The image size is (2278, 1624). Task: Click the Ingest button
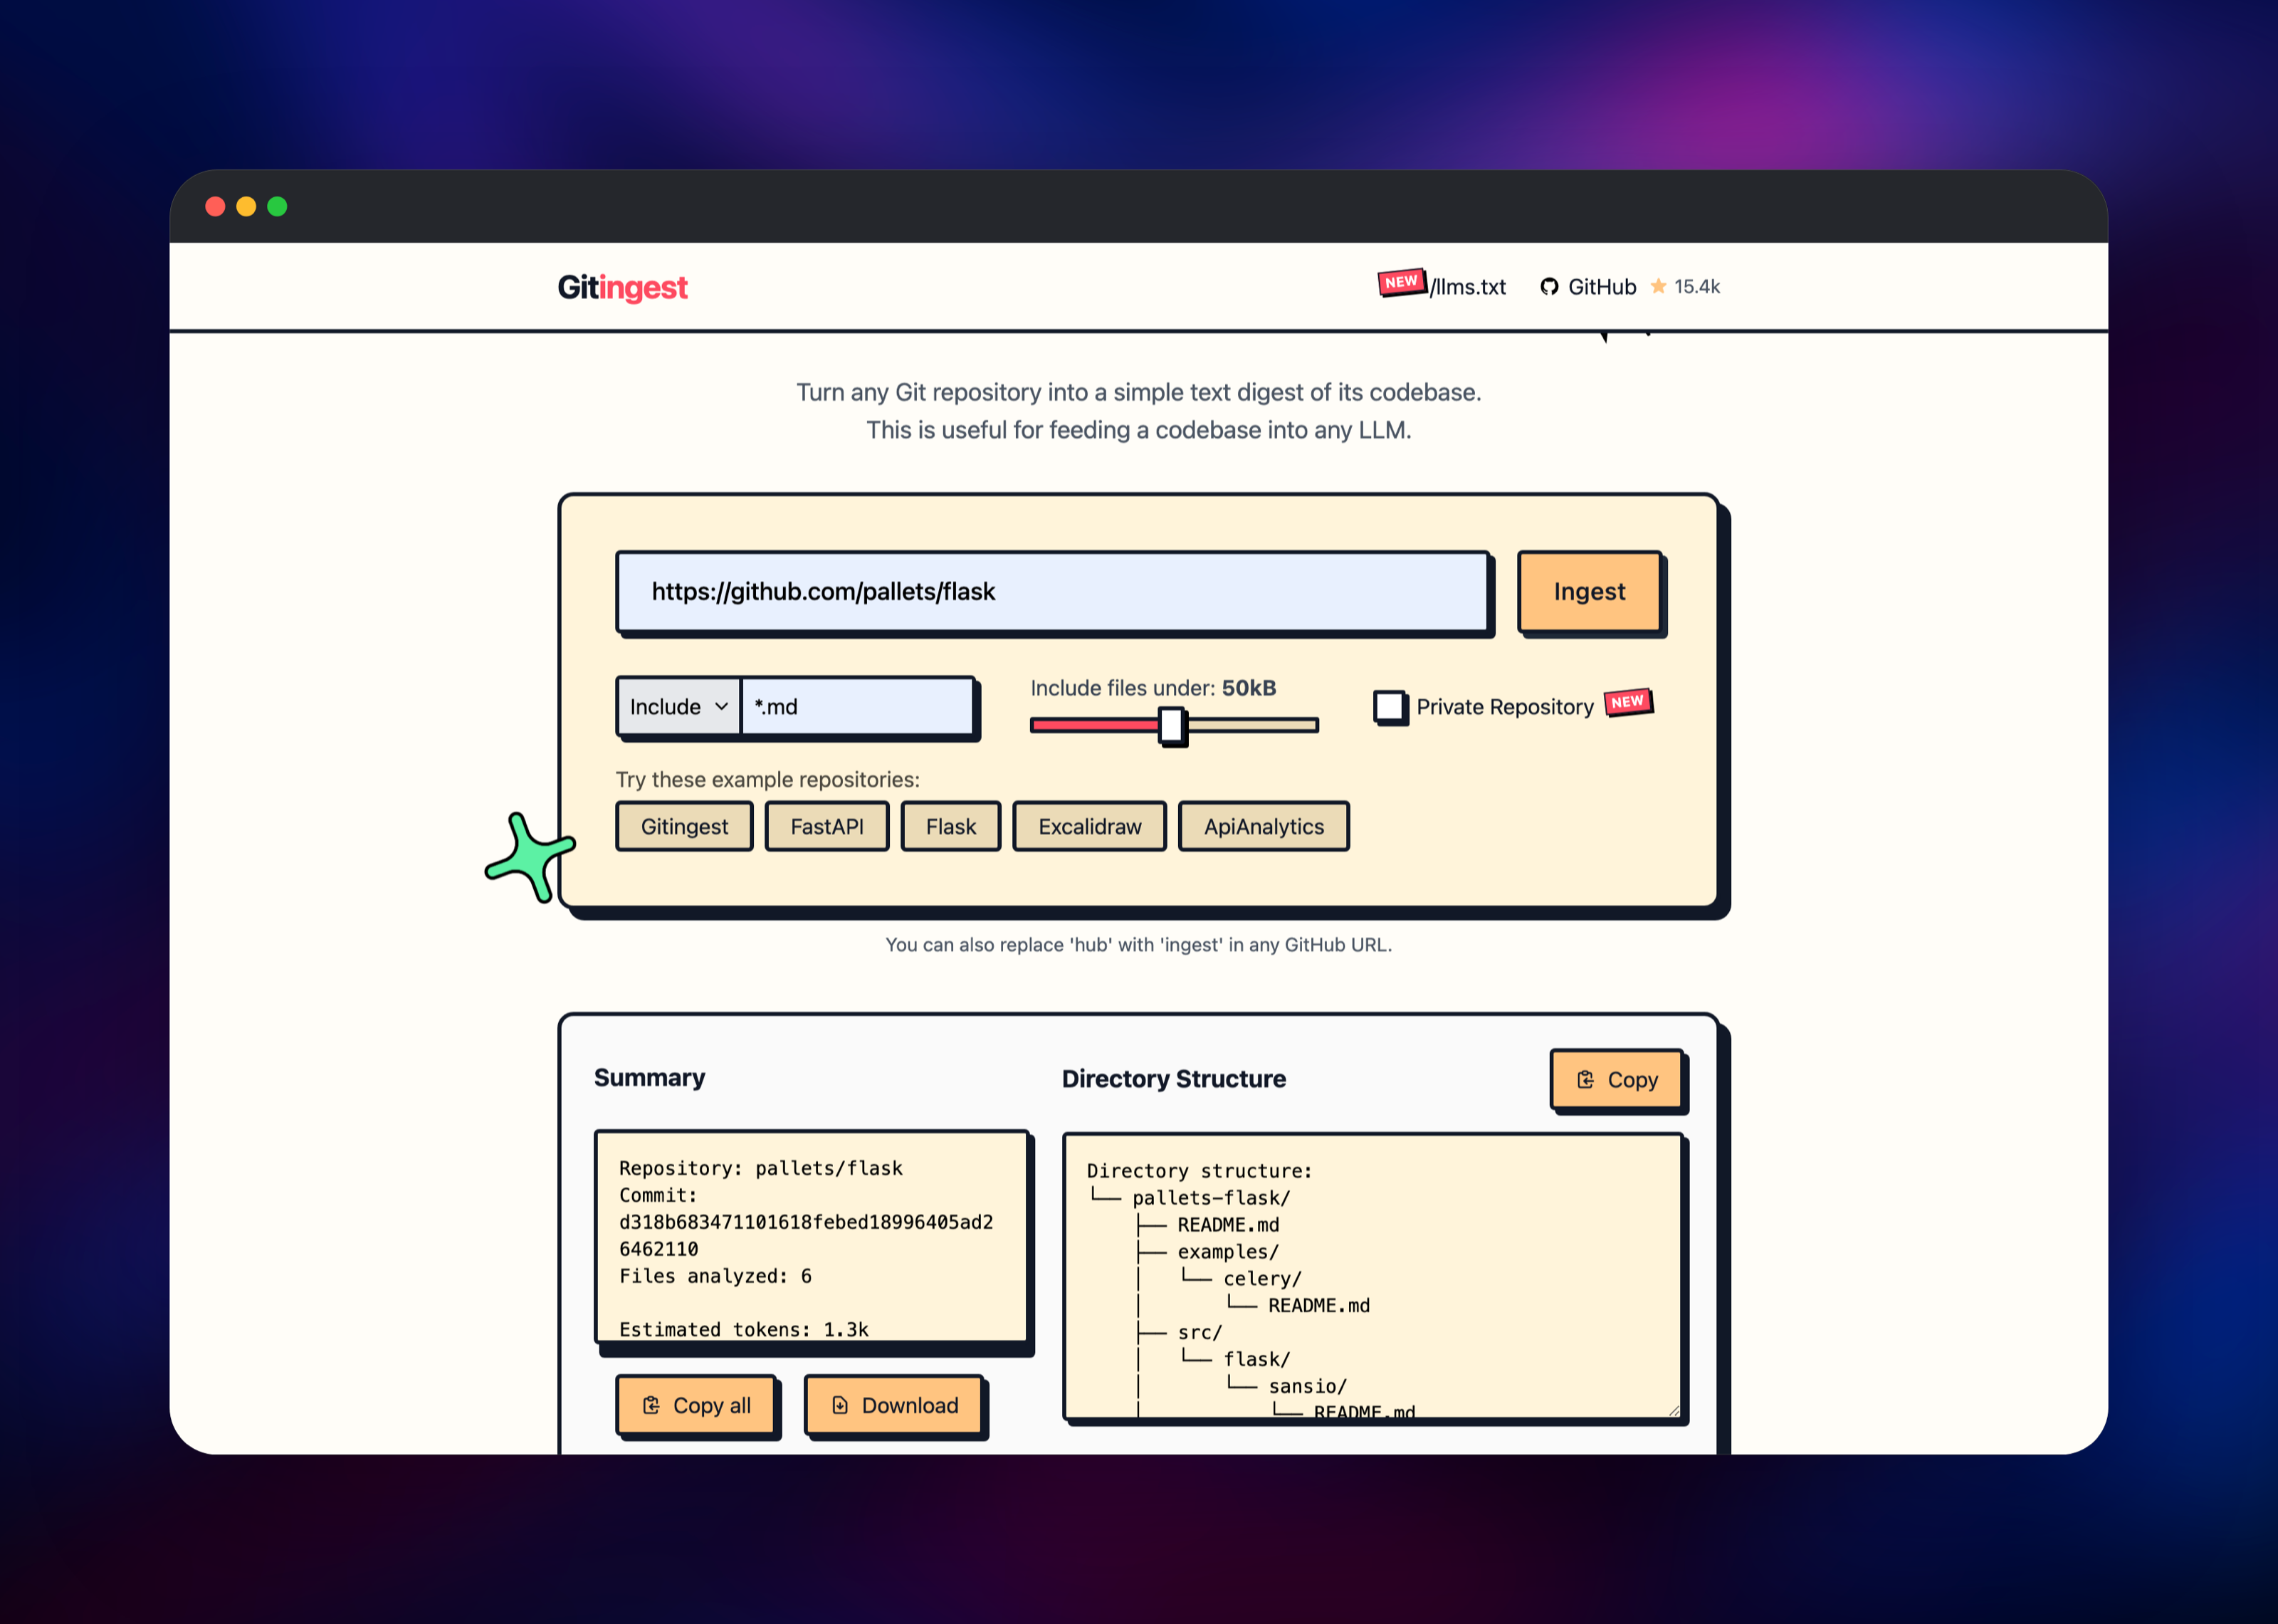click(1590, 591)
